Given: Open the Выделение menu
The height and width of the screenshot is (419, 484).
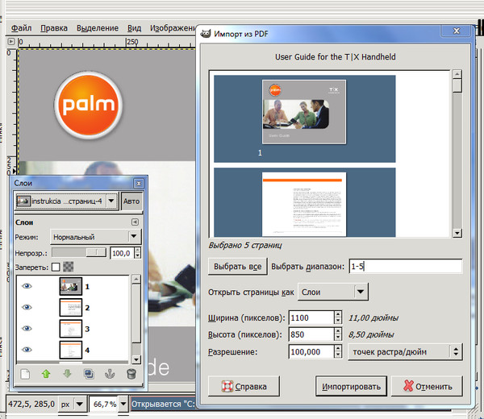Looking at the screenshot, I should pyautogui.click(x=98, y=28).
